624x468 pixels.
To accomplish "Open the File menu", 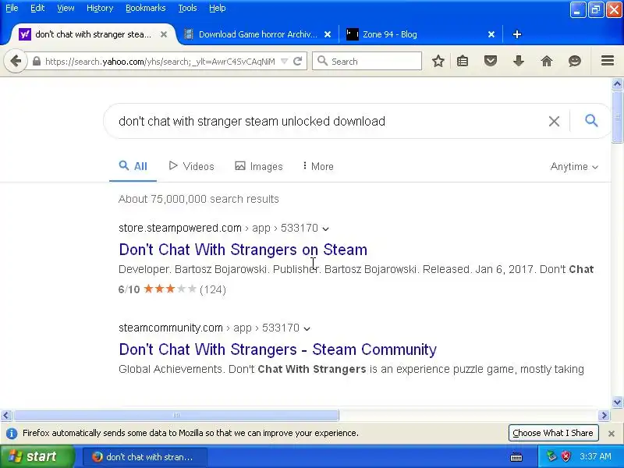I will (x=12, y=8).
